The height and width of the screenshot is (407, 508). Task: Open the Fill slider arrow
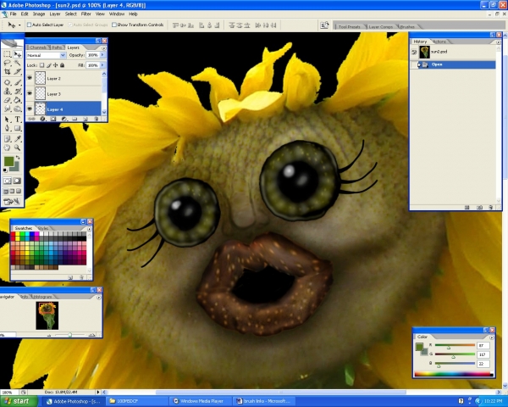tap(102, 65)
